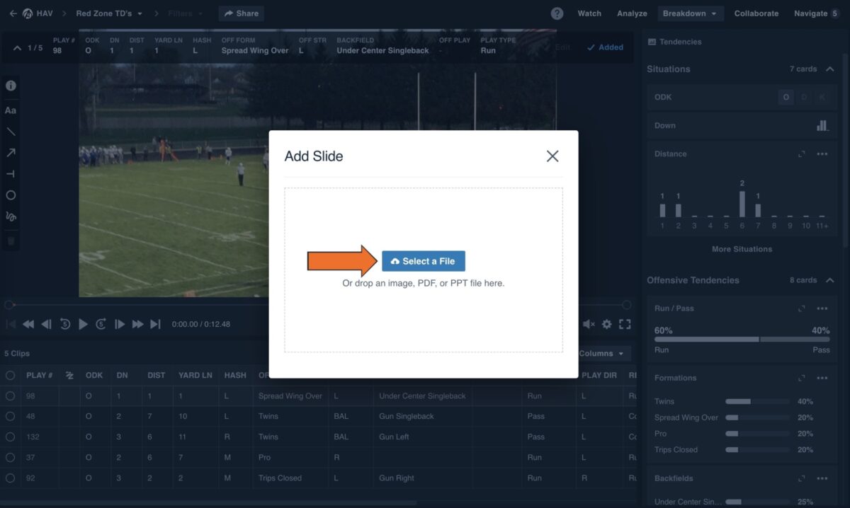
Task: Select the freehand squiggle drawing tool
Action: click(x=11, y=217)
